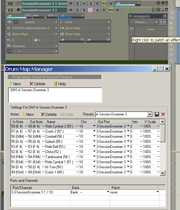Toggle write automation on track 12

tap(111, 4)
